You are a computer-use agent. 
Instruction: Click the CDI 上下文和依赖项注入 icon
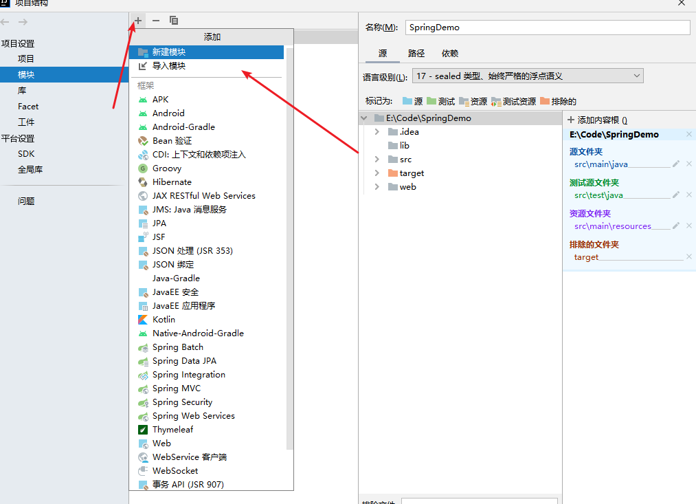(143, 155)
